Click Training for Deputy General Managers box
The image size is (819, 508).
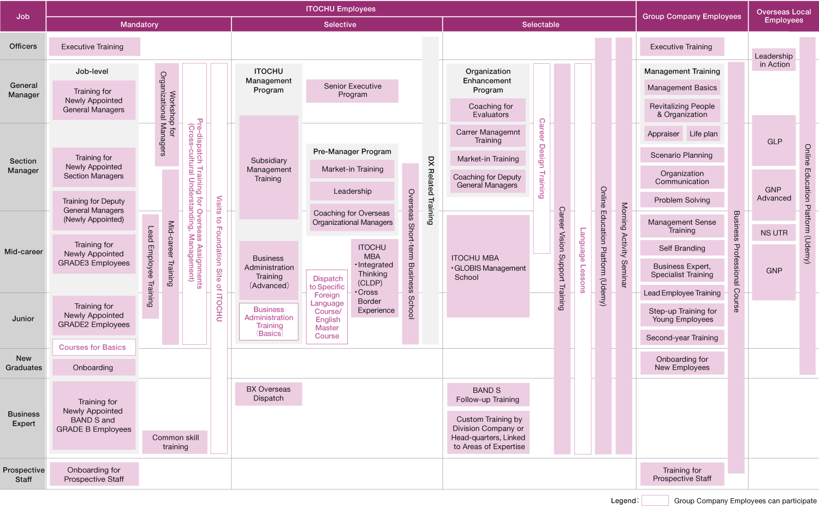point(94,210)
